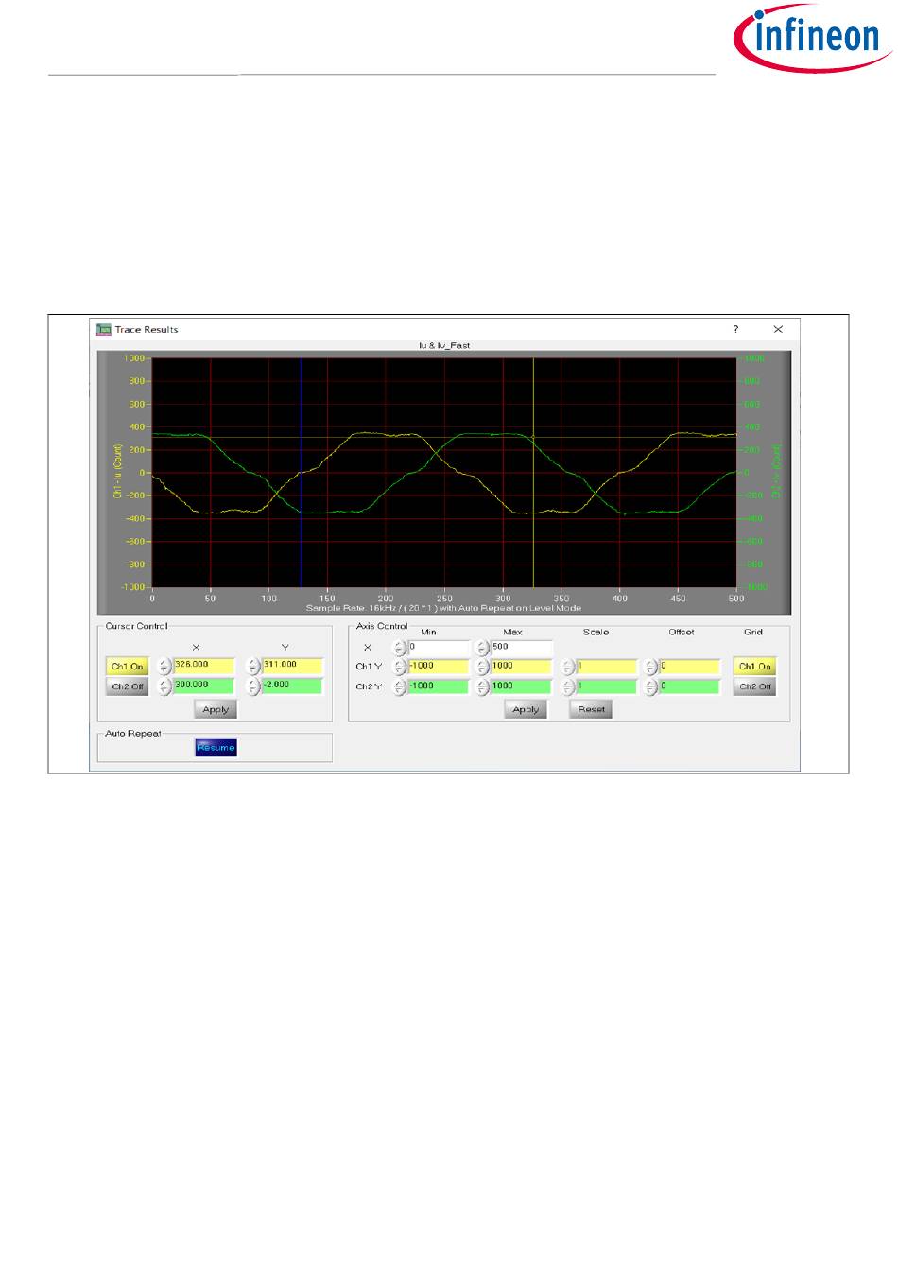Image resolution: width=898 pixels, height=1286 pixels.
Task: Click the Sample Rate caption below plot
Action: click(443, 608)
